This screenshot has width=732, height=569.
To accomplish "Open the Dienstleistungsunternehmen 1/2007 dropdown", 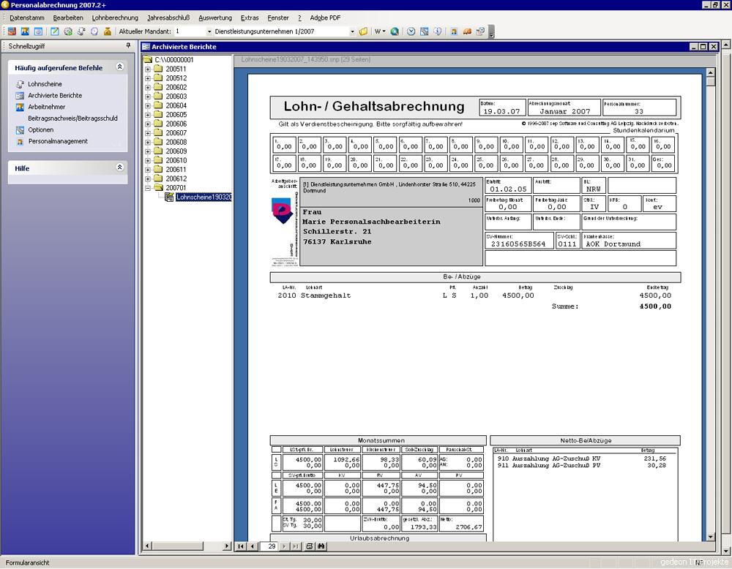I will click(353, 31).
